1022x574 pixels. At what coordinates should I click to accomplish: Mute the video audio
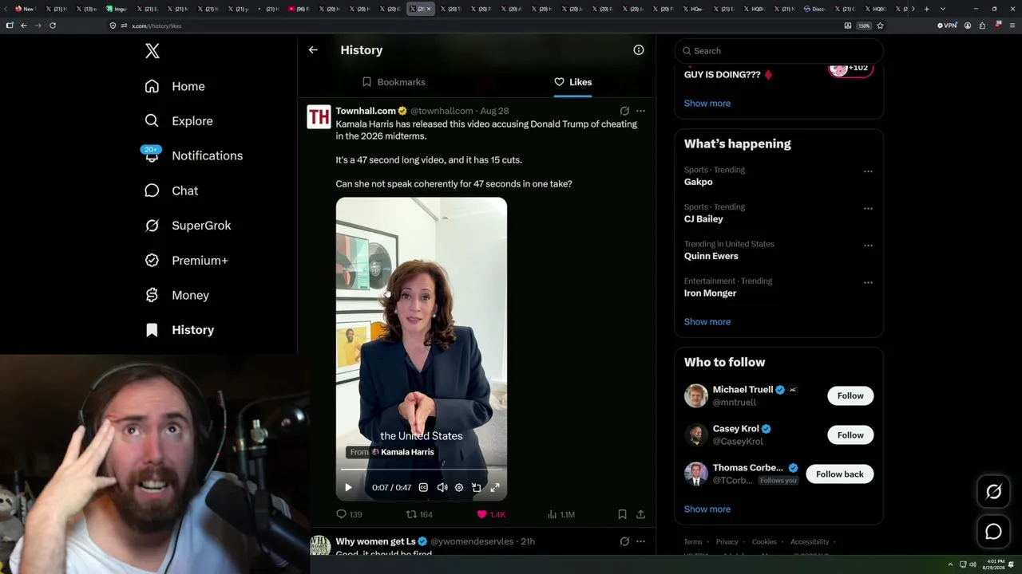pyautogui.click(x=442, y=487)
